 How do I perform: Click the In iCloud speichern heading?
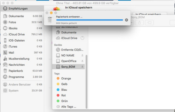click(x=79, y=8)
